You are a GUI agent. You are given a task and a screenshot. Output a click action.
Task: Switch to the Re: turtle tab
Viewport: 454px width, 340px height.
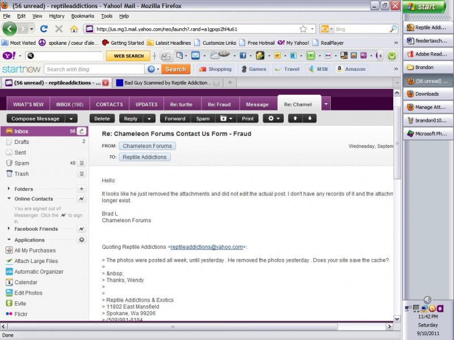(181, 104)
